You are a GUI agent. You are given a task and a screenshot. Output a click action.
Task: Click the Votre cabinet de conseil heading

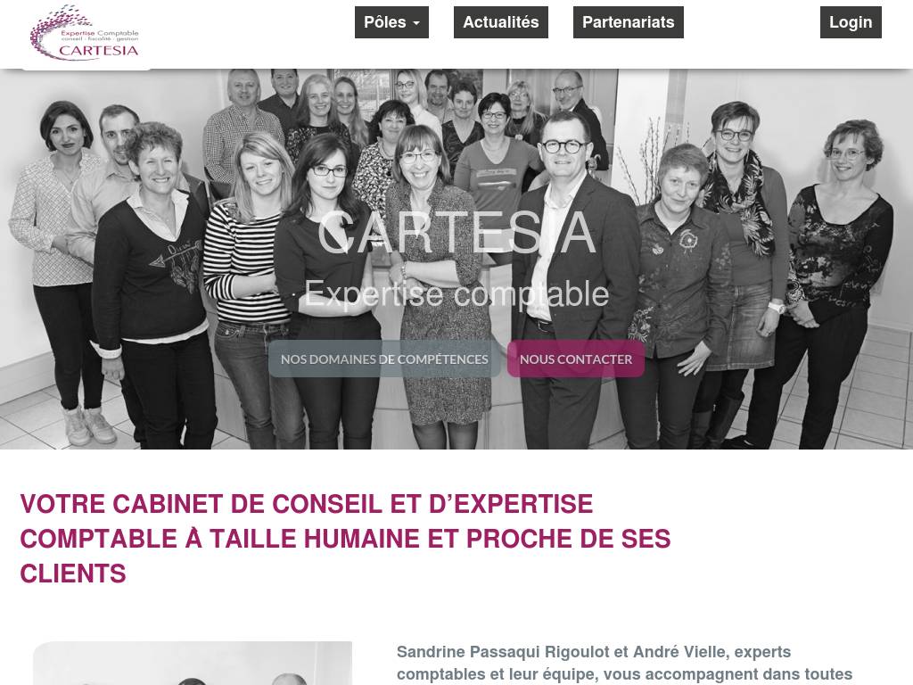pos(345,538)
